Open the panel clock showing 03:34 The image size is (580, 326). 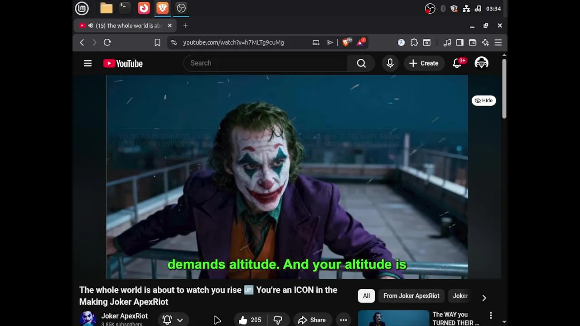(x=493, y=9)
